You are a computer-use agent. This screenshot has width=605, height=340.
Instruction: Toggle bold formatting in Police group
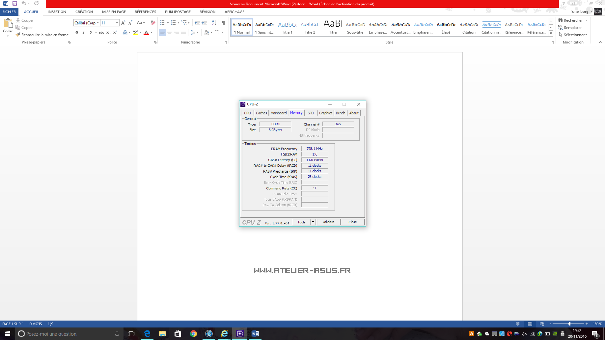point(77,32)
